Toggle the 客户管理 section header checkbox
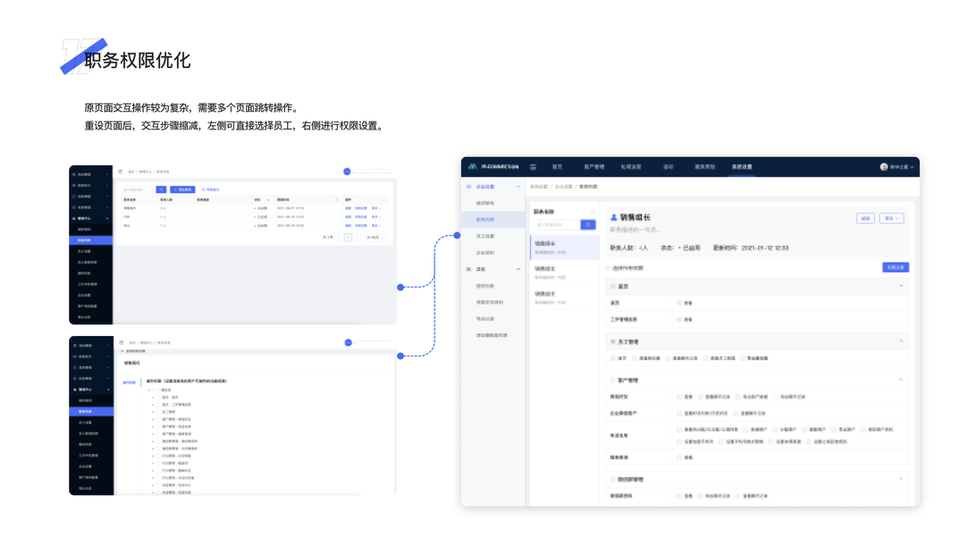Viewport: 954px width, 536px height. [612, 381]
